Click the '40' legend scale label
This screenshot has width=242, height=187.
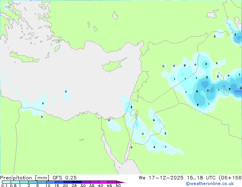click(x=100, y=185)
